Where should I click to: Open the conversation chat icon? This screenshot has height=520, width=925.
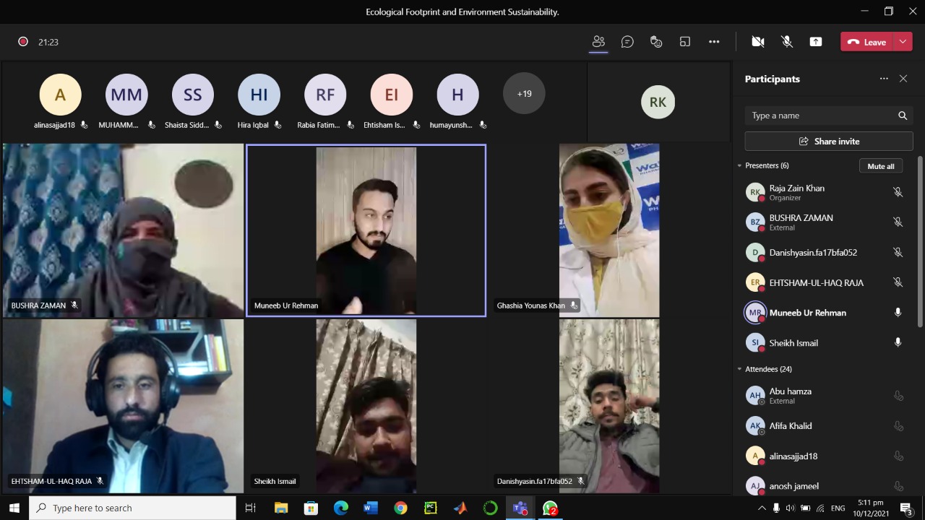tap(627, 42)
